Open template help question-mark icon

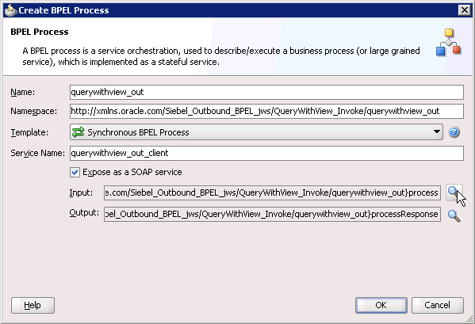coord(454,132)
